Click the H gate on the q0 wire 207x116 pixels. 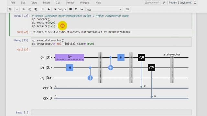coord(121,57)
